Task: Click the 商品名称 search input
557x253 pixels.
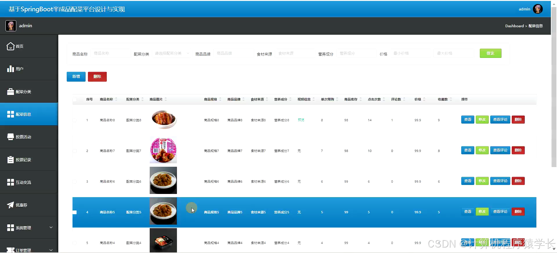Action: [111, 53]
